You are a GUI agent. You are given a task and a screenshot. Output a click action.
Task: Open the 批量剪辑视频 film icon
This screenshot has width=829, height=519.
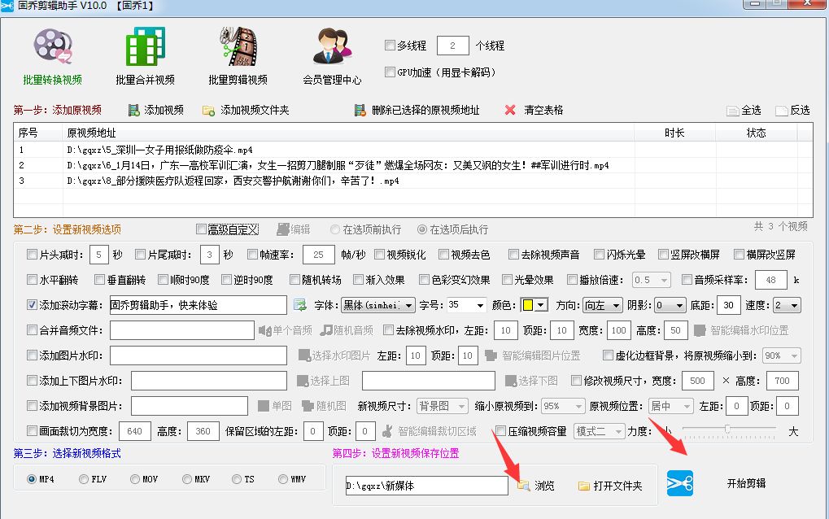point(238,46)
